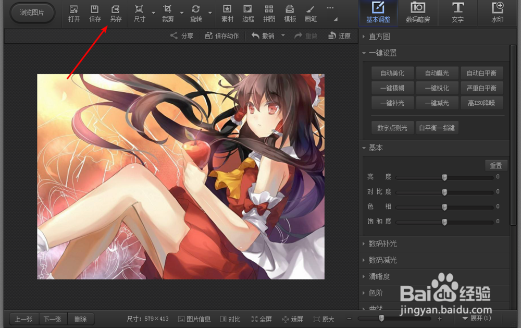The height and width of the screenshot is (328, 521).
Task: Open the 边框 frame tool
Action: click(248, 14)
